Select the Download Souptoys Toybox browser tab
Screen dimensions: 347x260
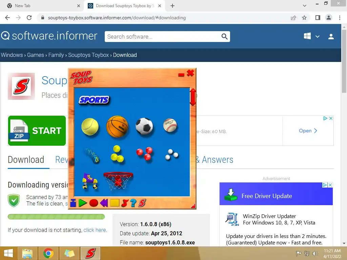click(x=125, y=6)
